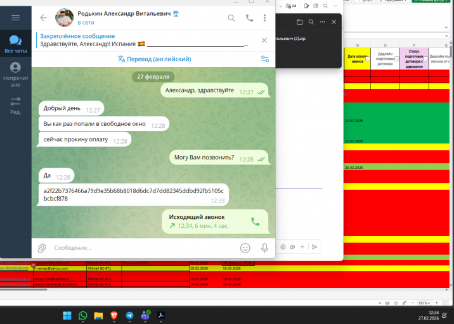Viewport: 454px width, 324px height.
Task: Open Teams header more options ellipsis
Action: (335, 6)
